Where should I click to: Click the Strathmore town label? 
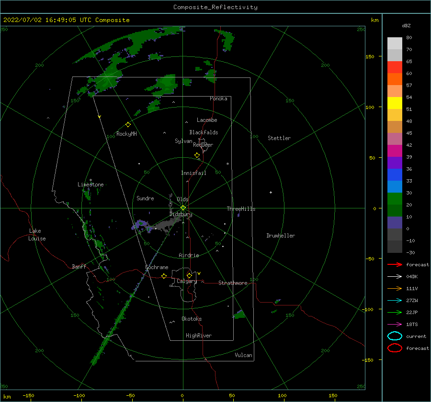click(233, 283)
